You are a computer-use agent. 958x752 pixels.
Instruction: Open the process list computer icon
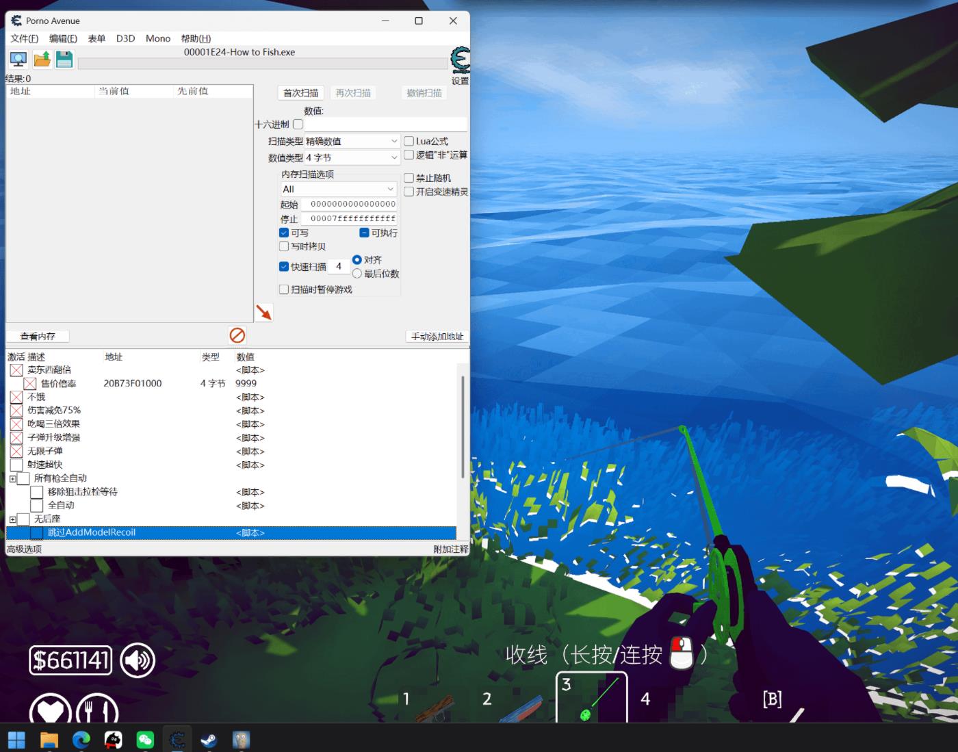point(18,60)
